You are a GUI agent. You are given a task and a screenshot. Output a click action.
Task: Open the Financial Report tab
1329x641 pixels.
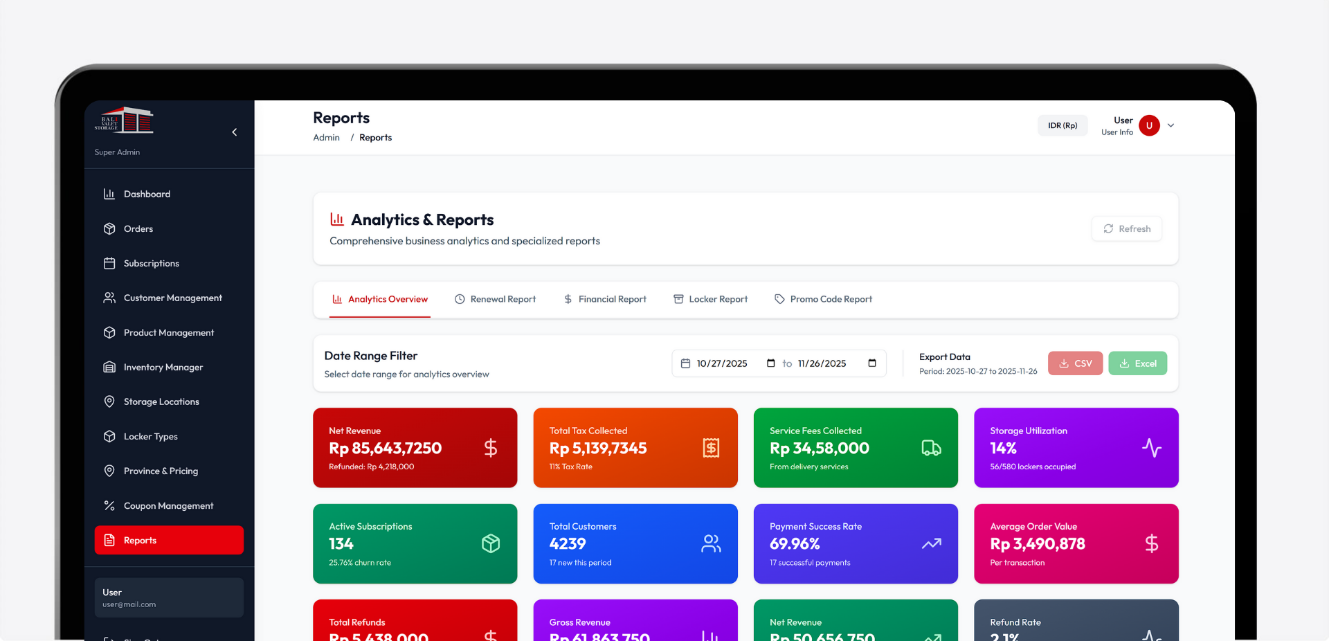click(605, 299)
